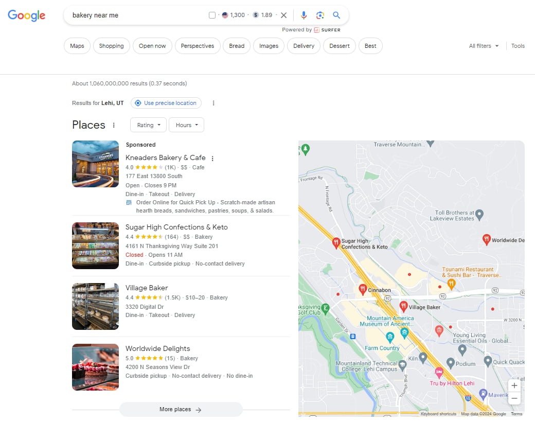Image resolution: width=535 pixels, height=422 pixels.
Task: Open the Sugar High Confections photo thumbnail
Action: point(95,245)
